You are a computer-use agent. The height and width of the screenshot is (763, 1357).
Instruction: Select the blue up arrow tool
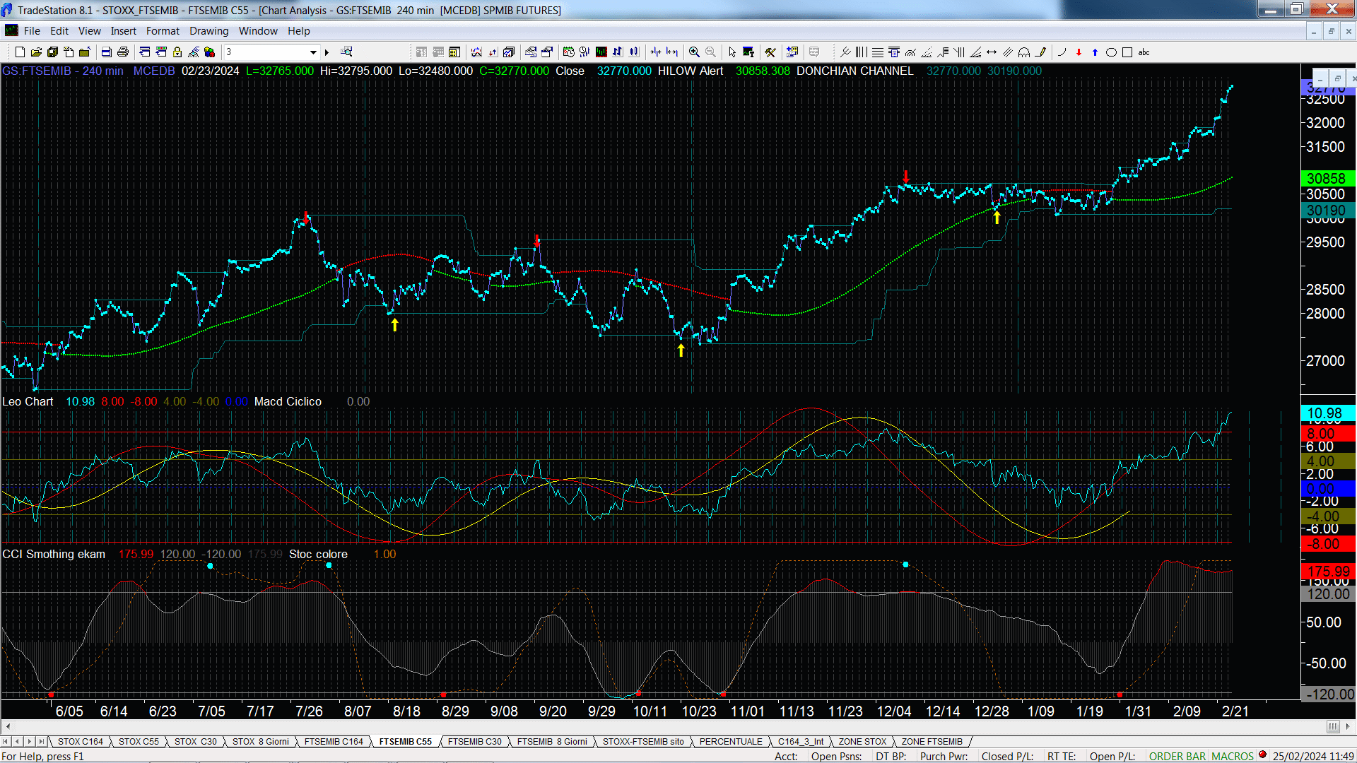1095,52
